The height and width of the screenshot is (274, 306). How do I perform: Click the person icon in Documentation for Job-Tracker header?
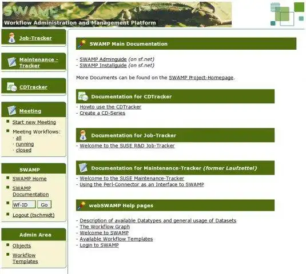click(83, 135)
